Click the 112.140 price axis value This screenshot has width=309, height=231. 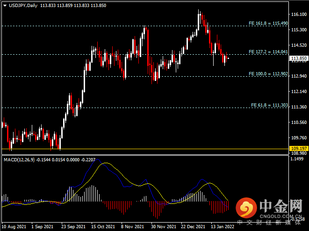coord(299,92)
